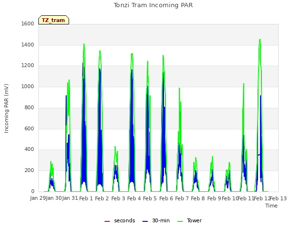Click the TZ_tram label box
Viewport: 307px width, 230px height.
coord(54,20)
